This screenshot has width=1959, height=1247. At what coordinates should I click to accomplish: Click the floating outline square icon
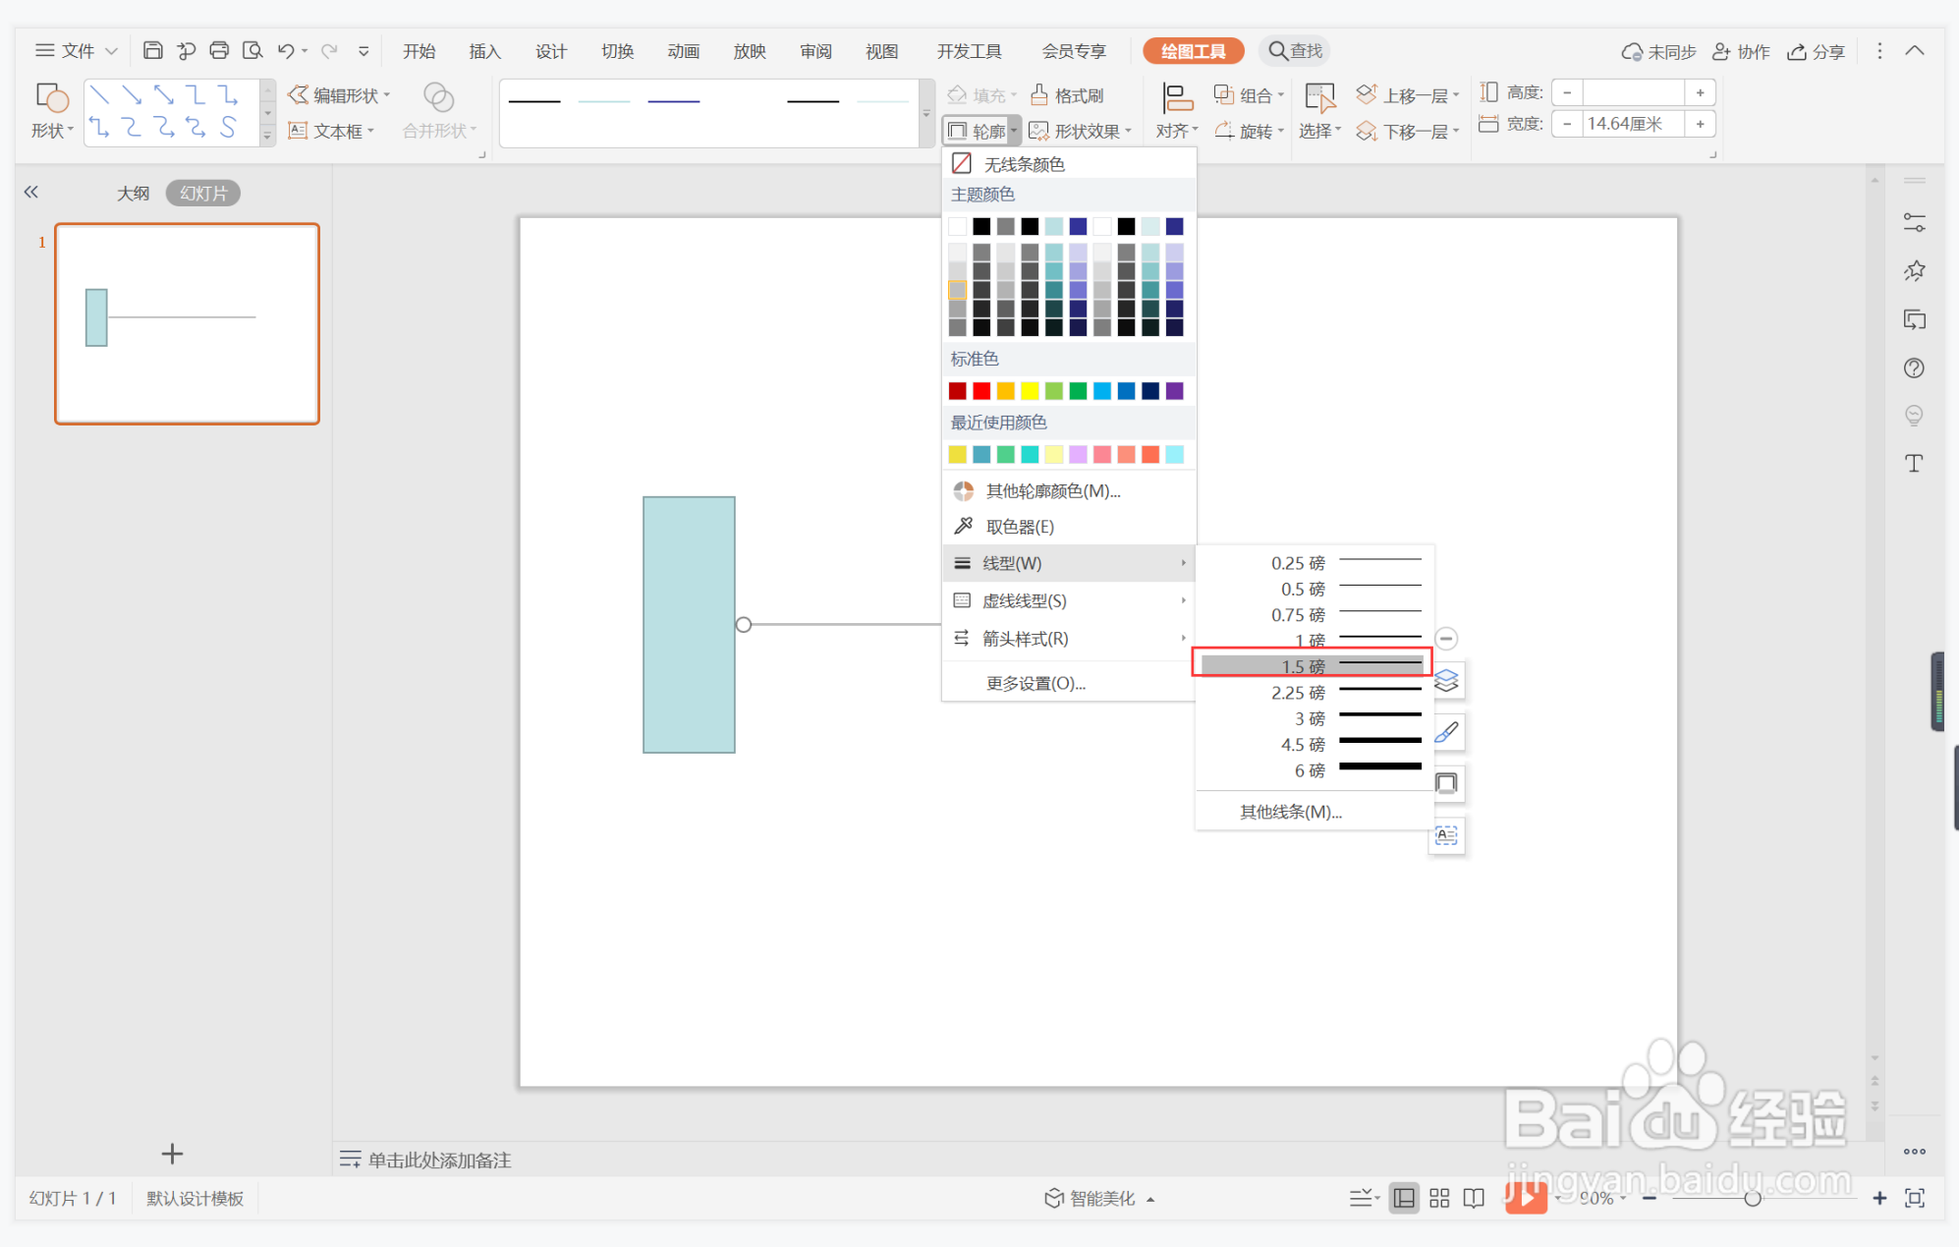click(x=1446, y=783)
